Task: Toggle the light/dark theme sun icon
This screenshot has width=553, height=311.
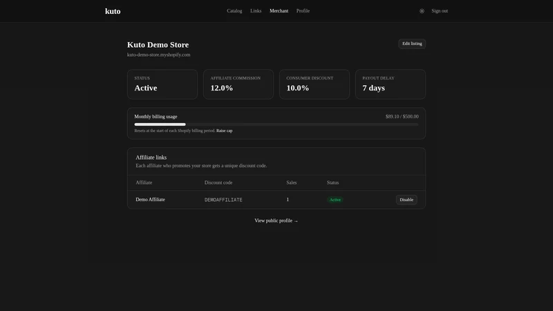Action: coord(422,11)
